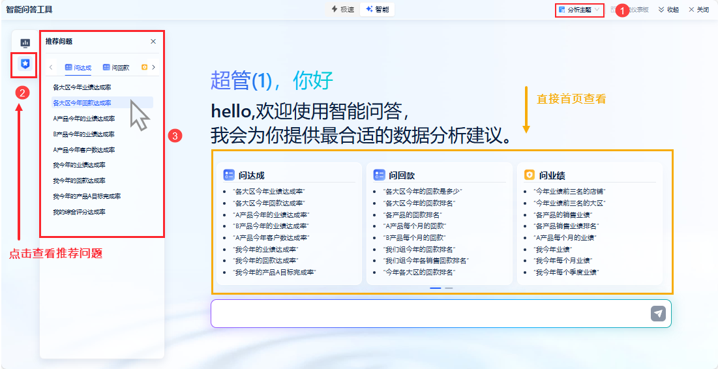Screen dimensions: 718x369
Task: Select 我今年的产品A目标完成率 in 推荐问题 panel
Action: [x=87, y=196]
